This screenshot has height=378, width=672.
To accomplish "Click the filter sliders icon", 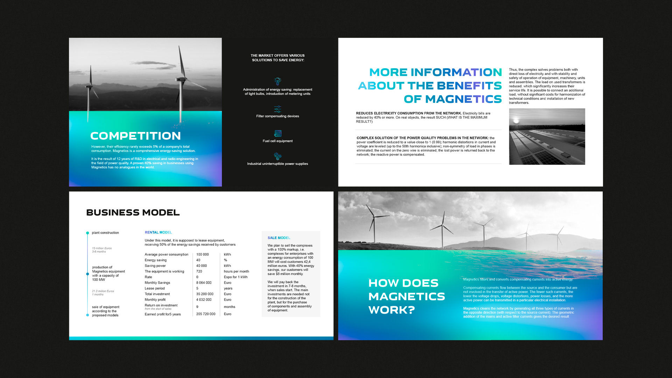I will tap(278, 109).
